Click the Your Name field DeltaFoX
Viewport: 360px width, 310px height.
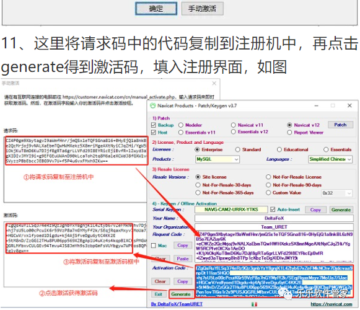pyautogui.click(x=274, y=218)
